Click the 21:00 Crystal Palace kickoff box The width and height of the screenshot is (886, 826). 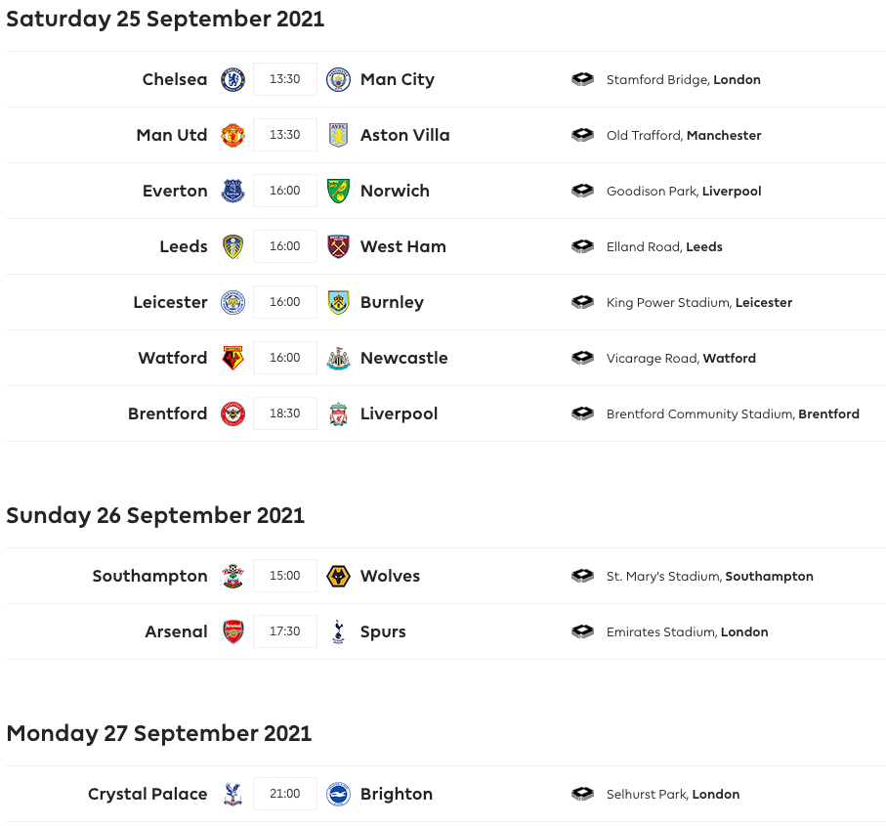click(285, 794)
